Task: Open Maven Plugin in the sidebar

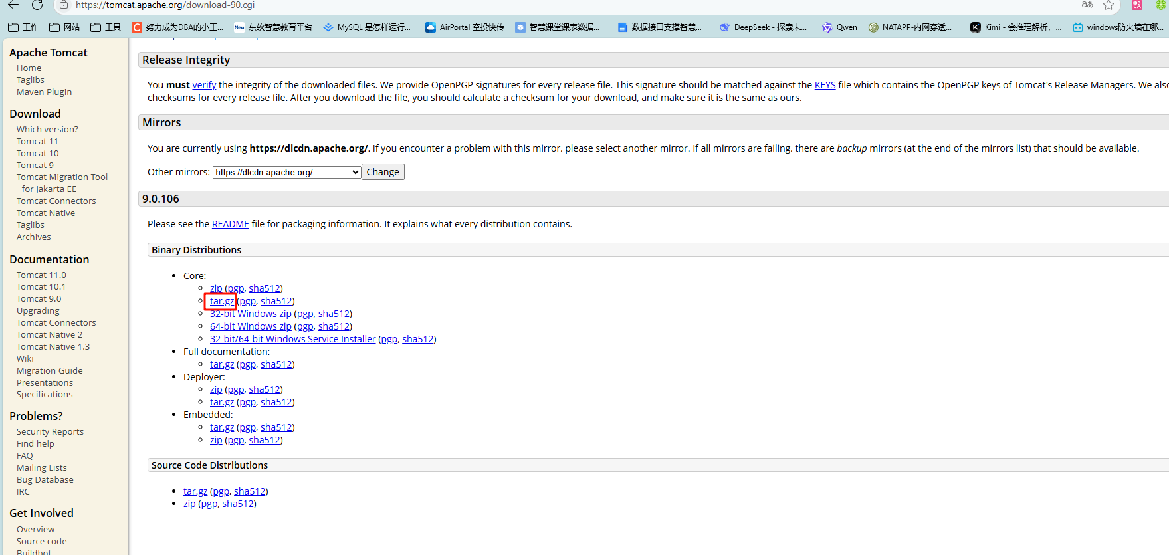Action: (44, 92)
